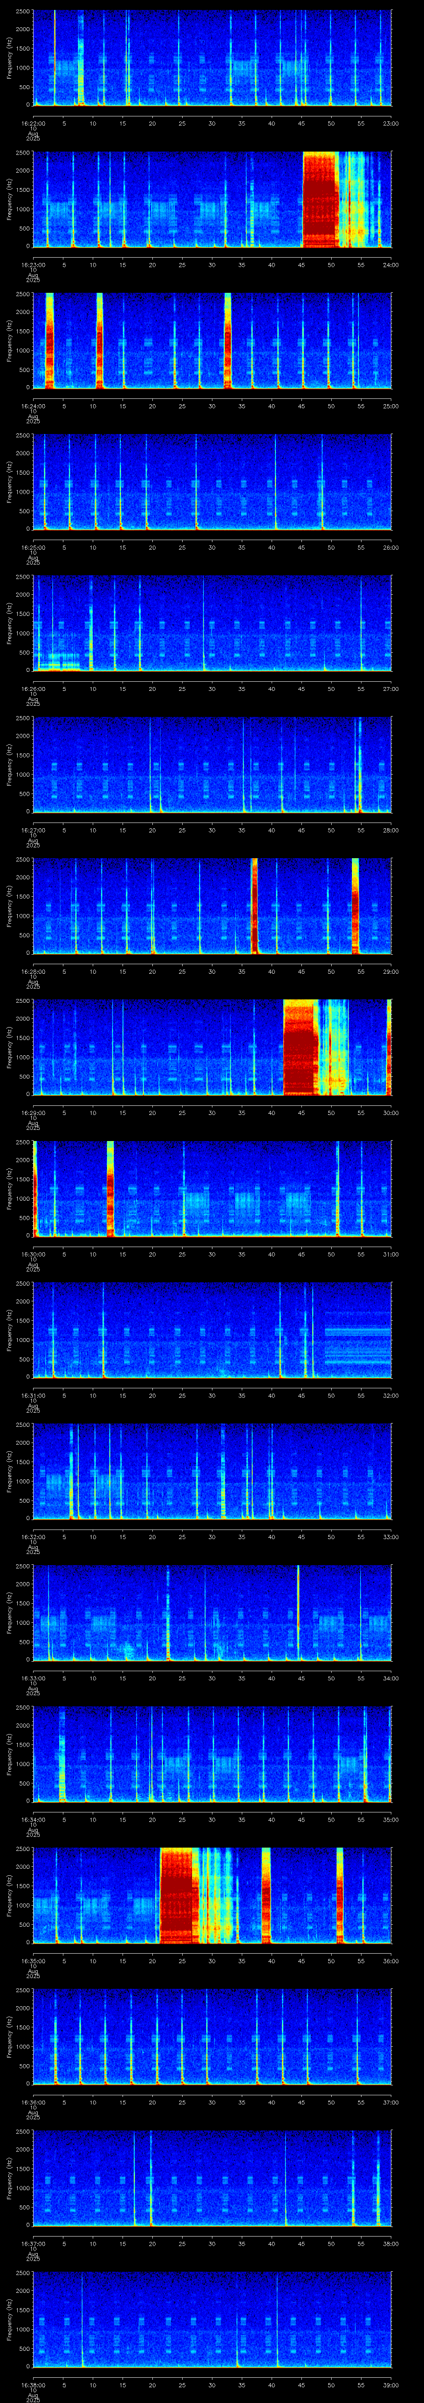Screen dimensions: 424x2403
Task: Click the 16:26:00 start time label
Action: tap(34, 688)
